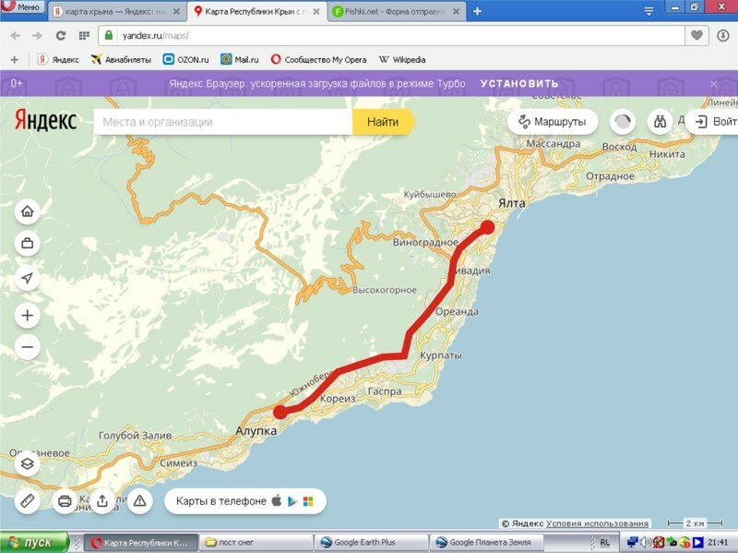The image size is (738, 553).
Task: Go forward with the browser forward arrow
Action: [37, 35]
